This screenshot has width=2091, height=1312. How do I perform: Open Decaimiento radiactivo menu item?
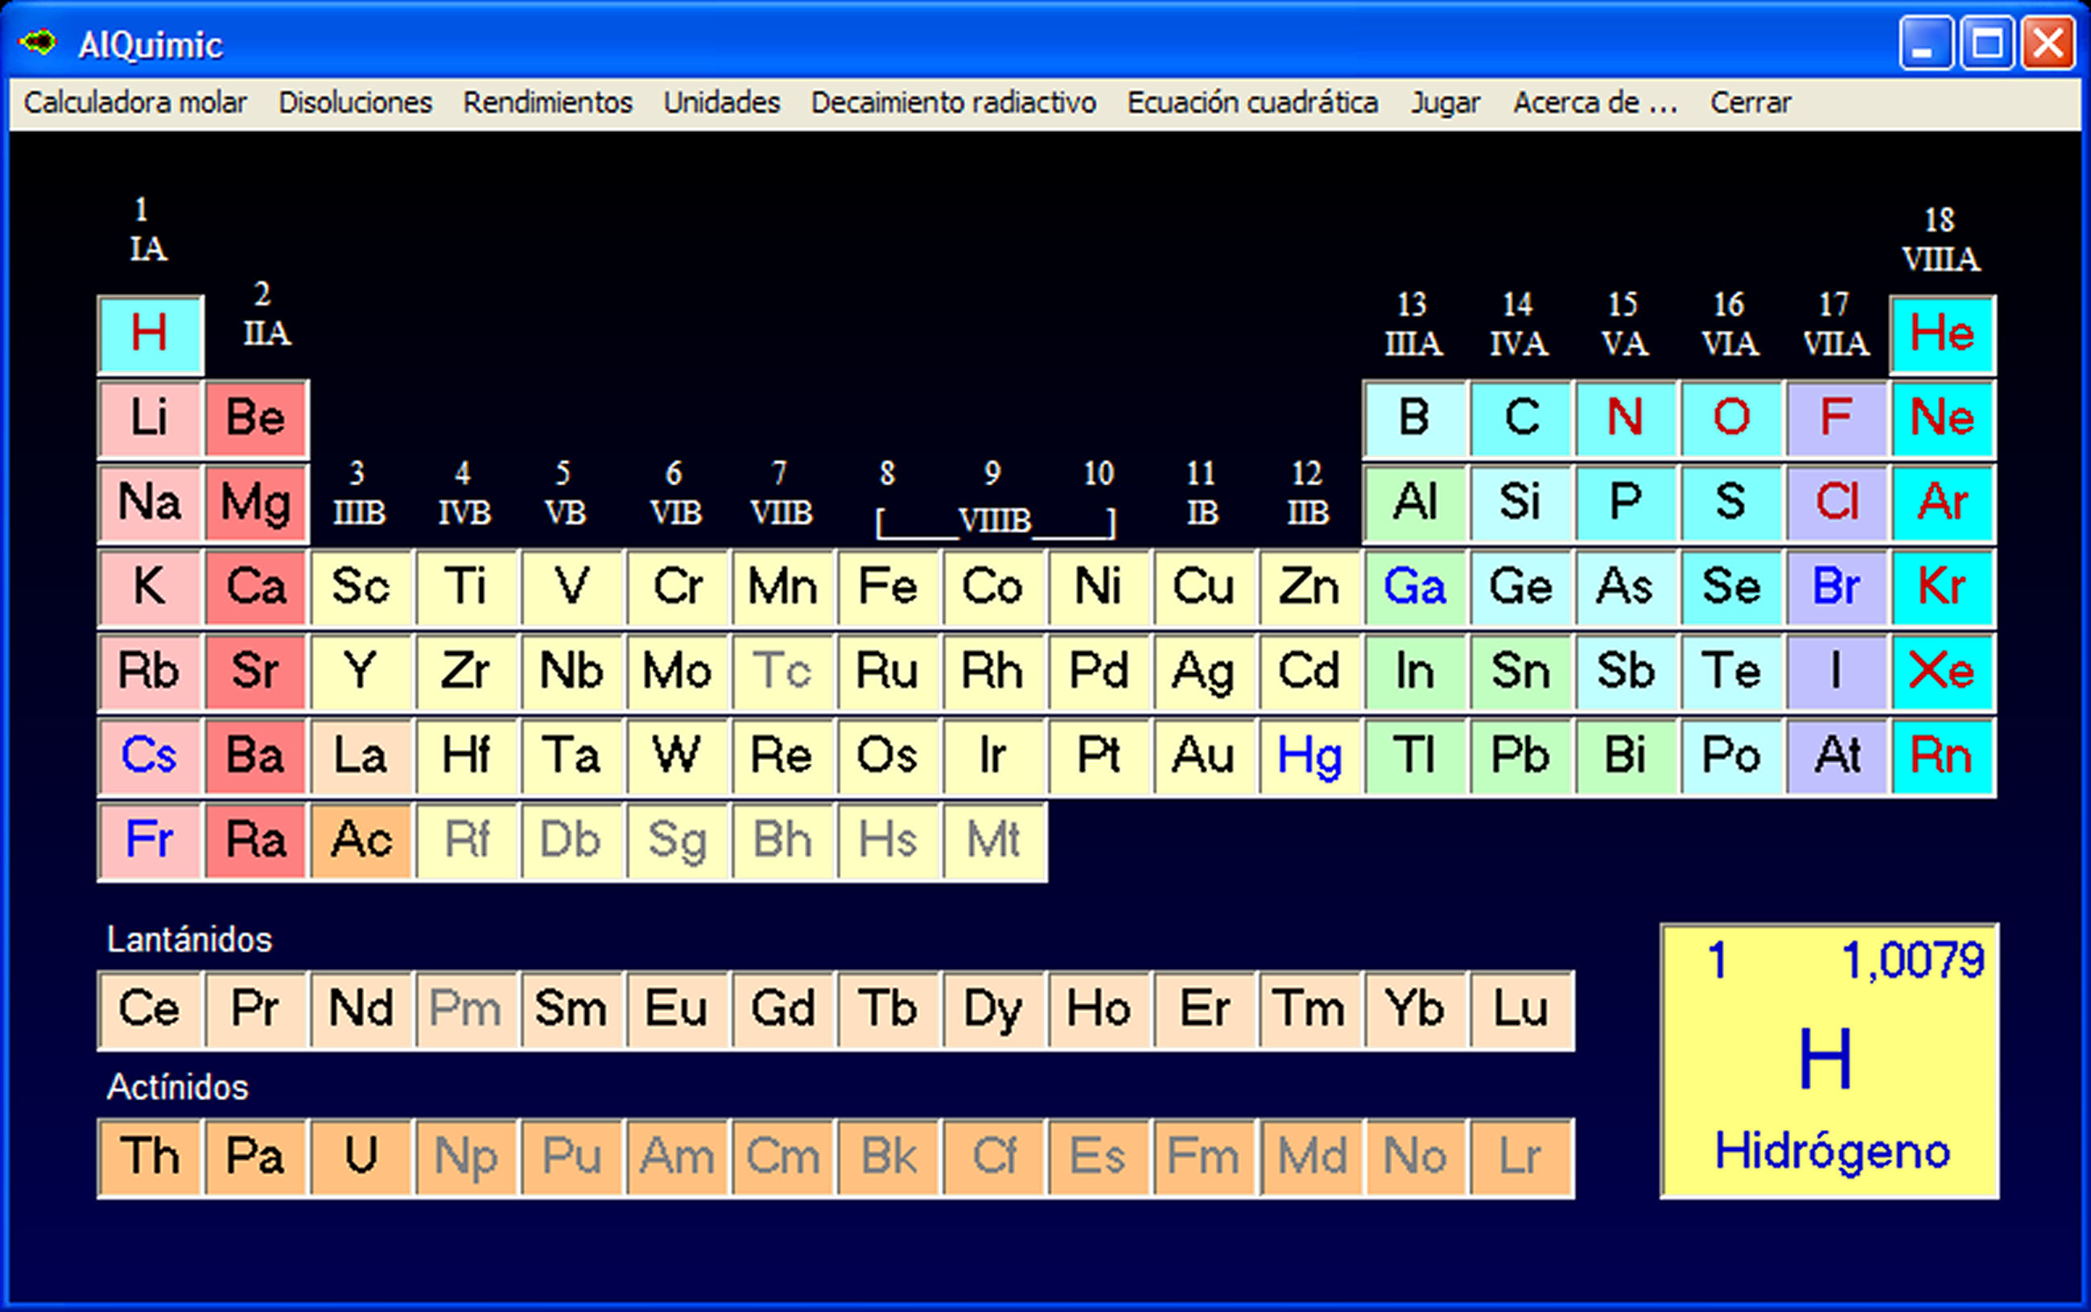953,103
